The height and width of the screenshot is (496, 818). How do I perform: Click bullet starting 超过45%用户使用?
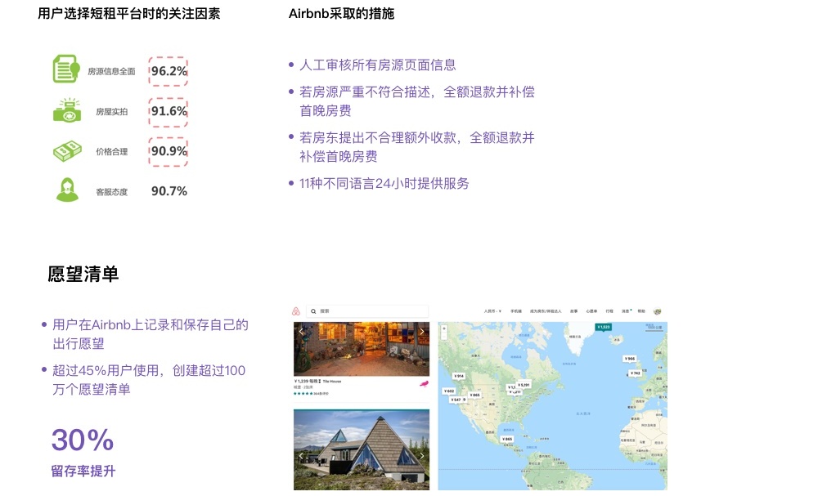pos(149,380)
